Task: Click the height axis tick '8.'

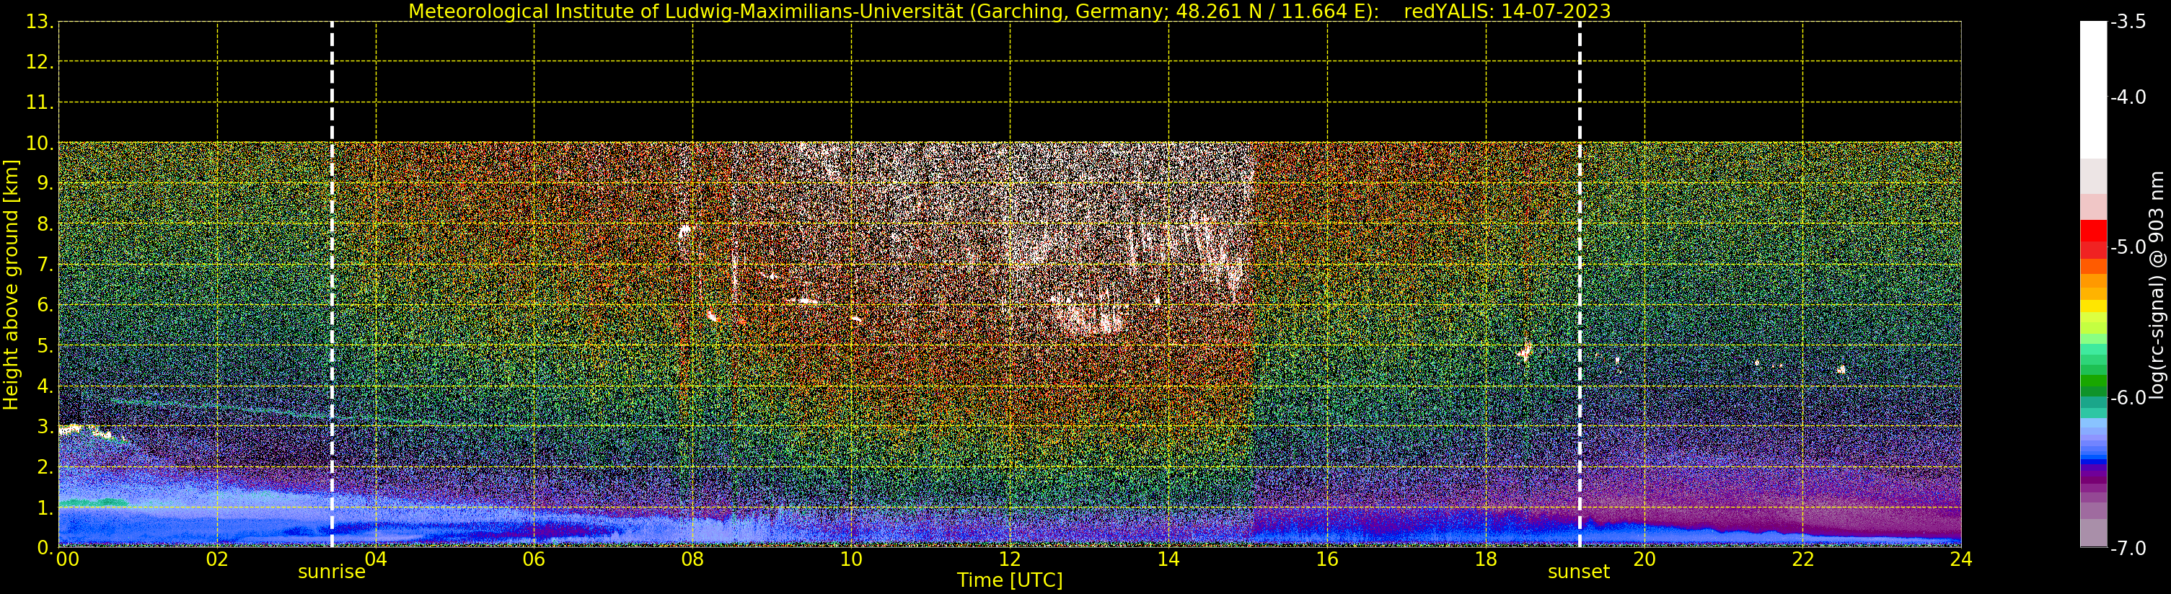Action: coord(45,224)
